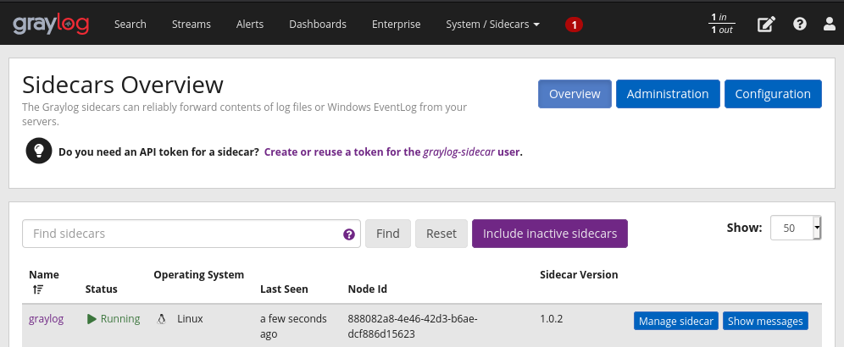Click the version 1.0.2 cell
Image resolution: width=844 pixels, height=347 pixels.
(551, 319)
